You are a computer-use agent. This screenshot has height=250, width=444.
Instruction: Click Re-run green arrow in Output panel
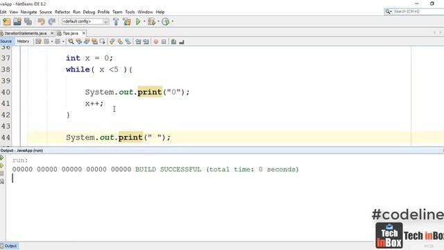[2, 158]
